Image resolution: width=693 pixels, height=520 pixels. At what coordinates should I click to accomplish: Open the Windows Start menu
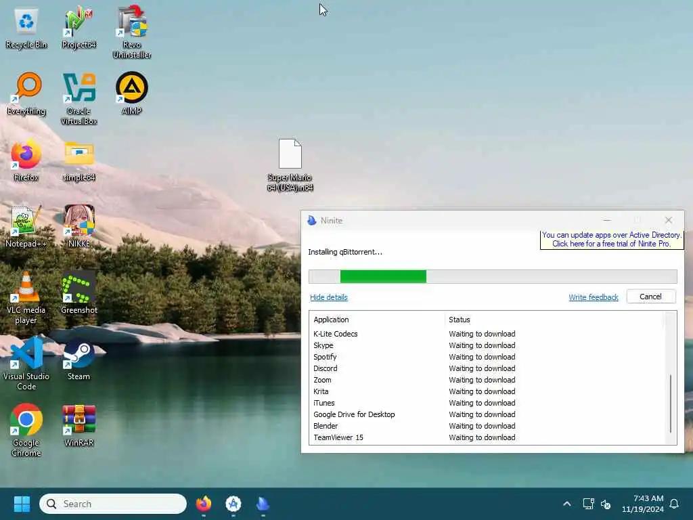pyautogui.click(x=22, y=504)
